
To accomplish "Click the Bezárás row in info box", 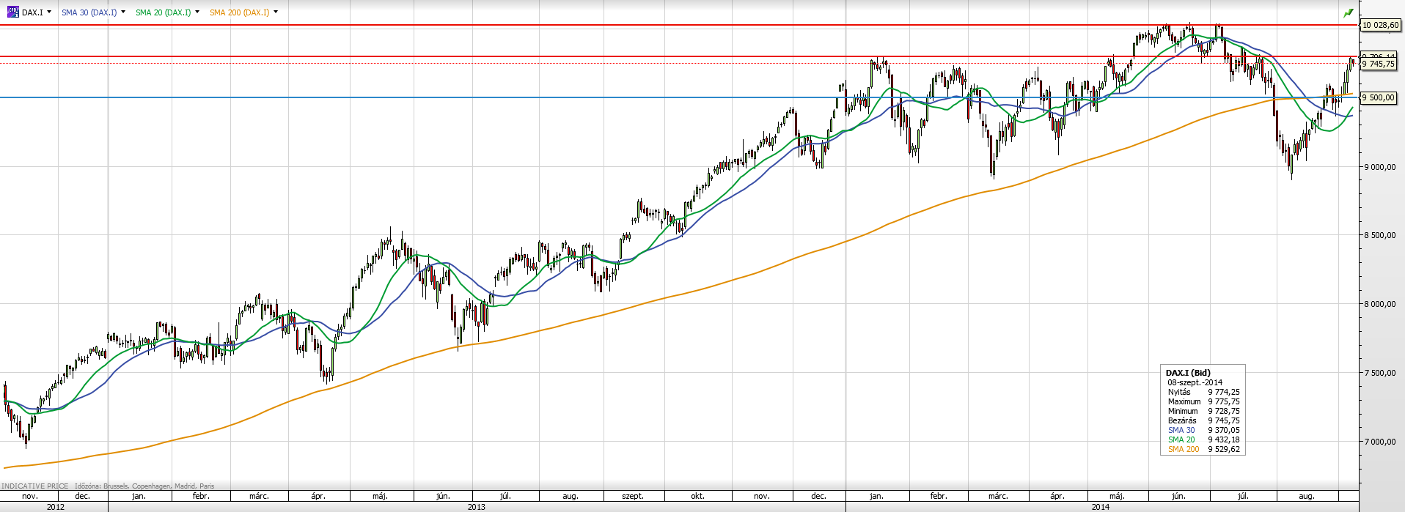I will coord(1203,420).
